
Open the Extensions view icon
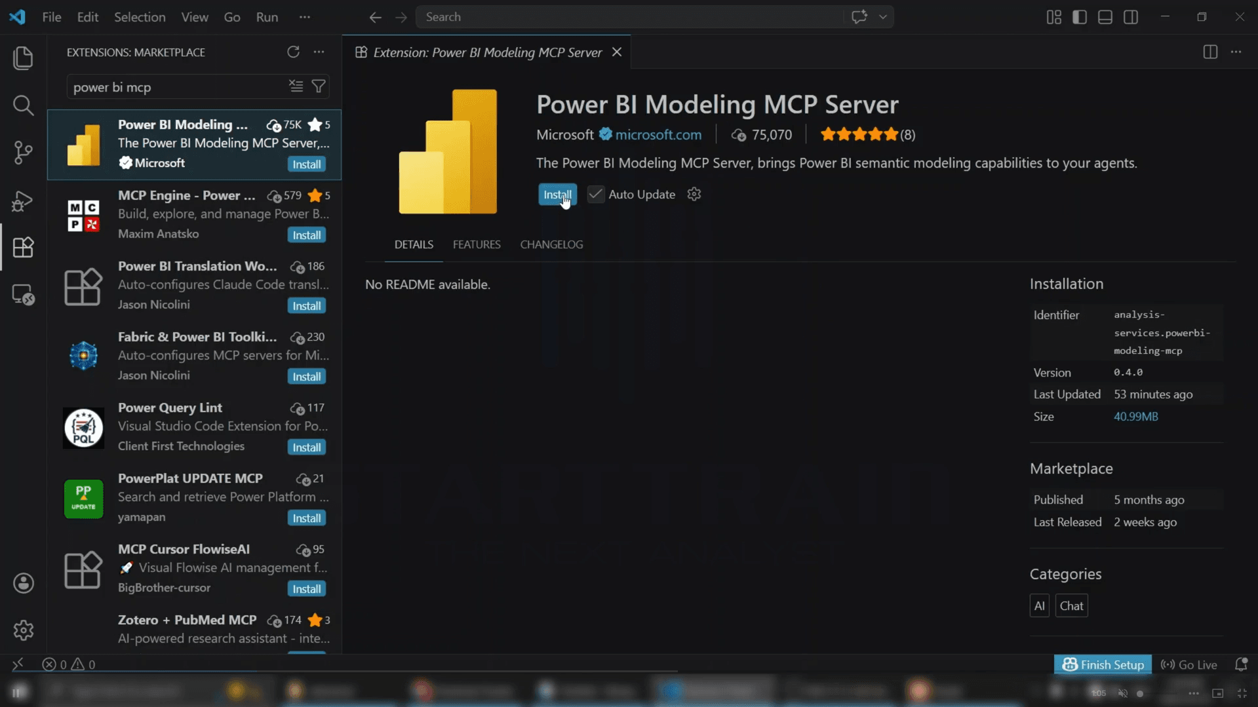[24, 247]
